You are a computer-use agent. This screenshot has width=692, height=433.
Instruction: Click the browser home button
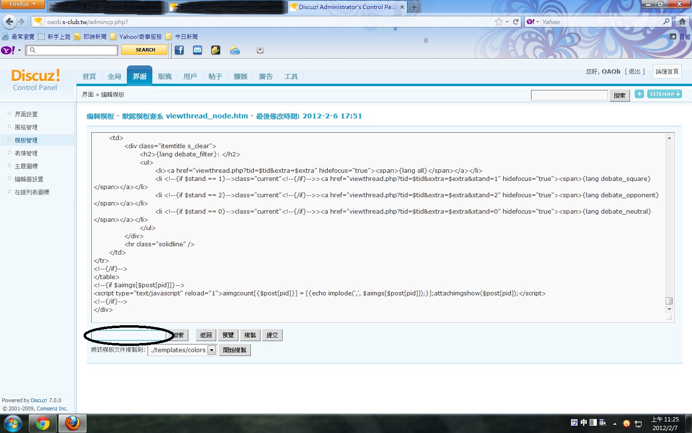point(682,22)
